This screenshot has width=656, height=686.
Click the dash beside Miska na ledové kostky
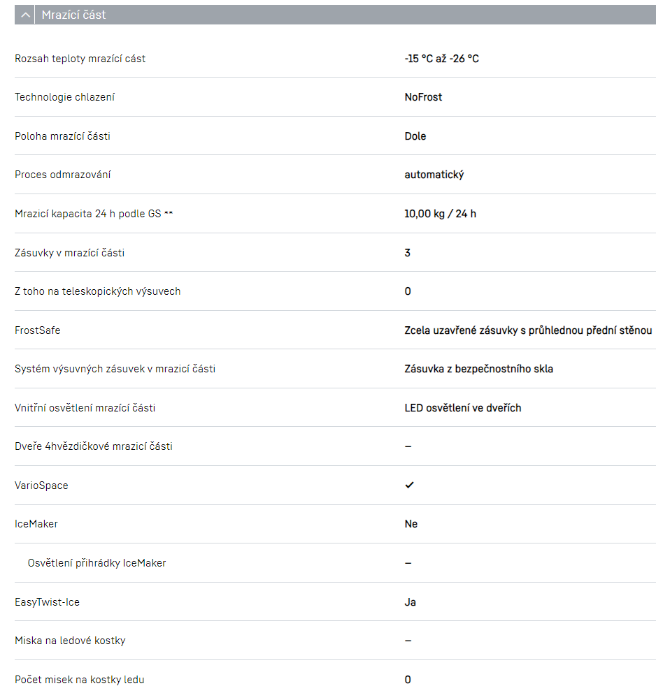coord(408,641)
